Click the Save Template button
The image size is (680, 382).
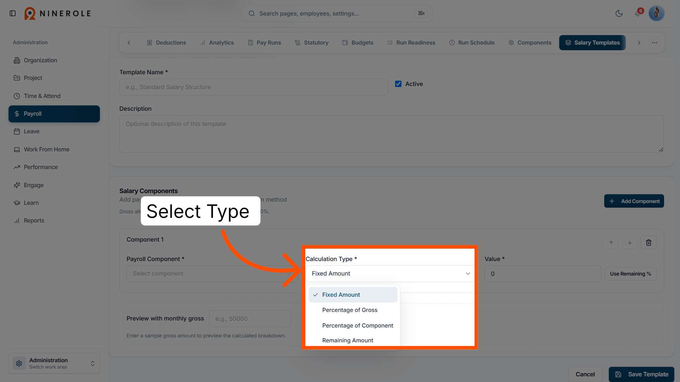[x=641, y=374]
